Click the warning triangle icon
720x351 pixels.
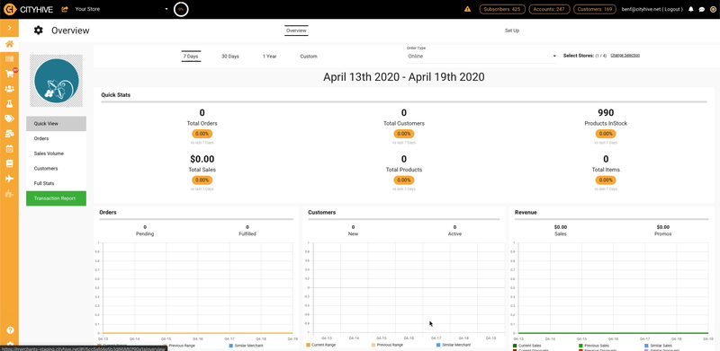pos(467,9)
